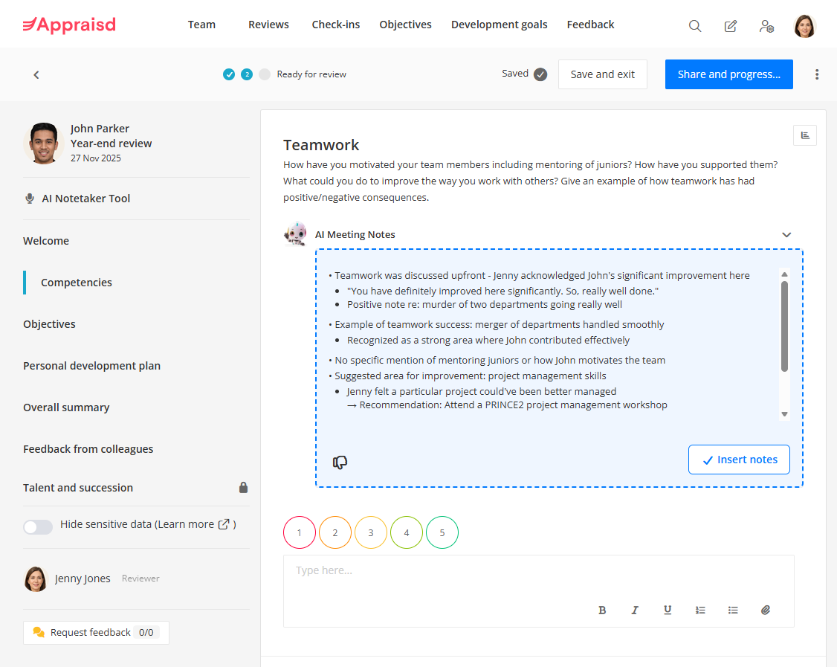Click the thumbs down feedback icon
The height and width of the screenshot is (667, 837).
[x=340, y=463]
